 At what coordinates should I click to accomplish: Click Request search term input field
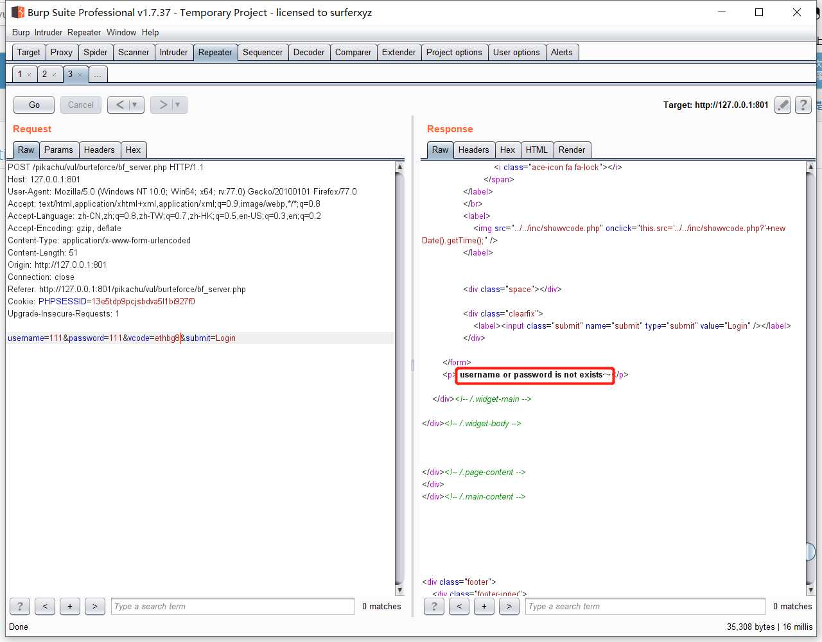[x=232, y=606]
